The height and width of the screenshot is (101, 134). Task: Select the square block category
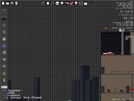(x=43, y=3)
